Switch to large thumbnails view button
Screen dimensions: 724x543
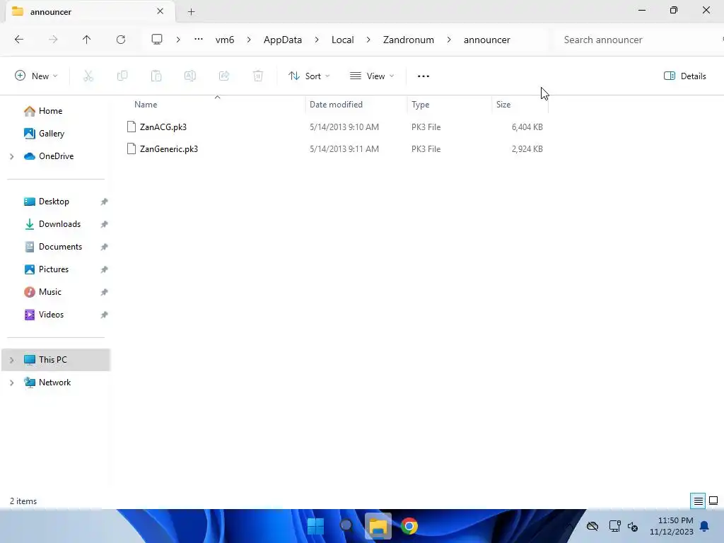click(x=713, y=501)
